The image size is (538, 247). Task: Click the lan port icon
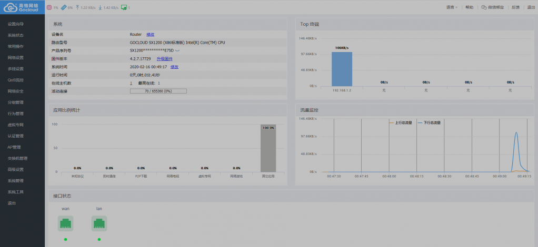point(99,224)
